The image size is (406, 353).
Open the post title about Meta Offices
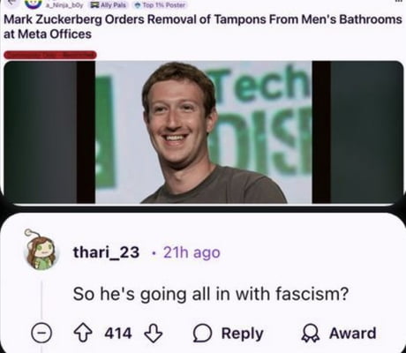coord(203,26)
